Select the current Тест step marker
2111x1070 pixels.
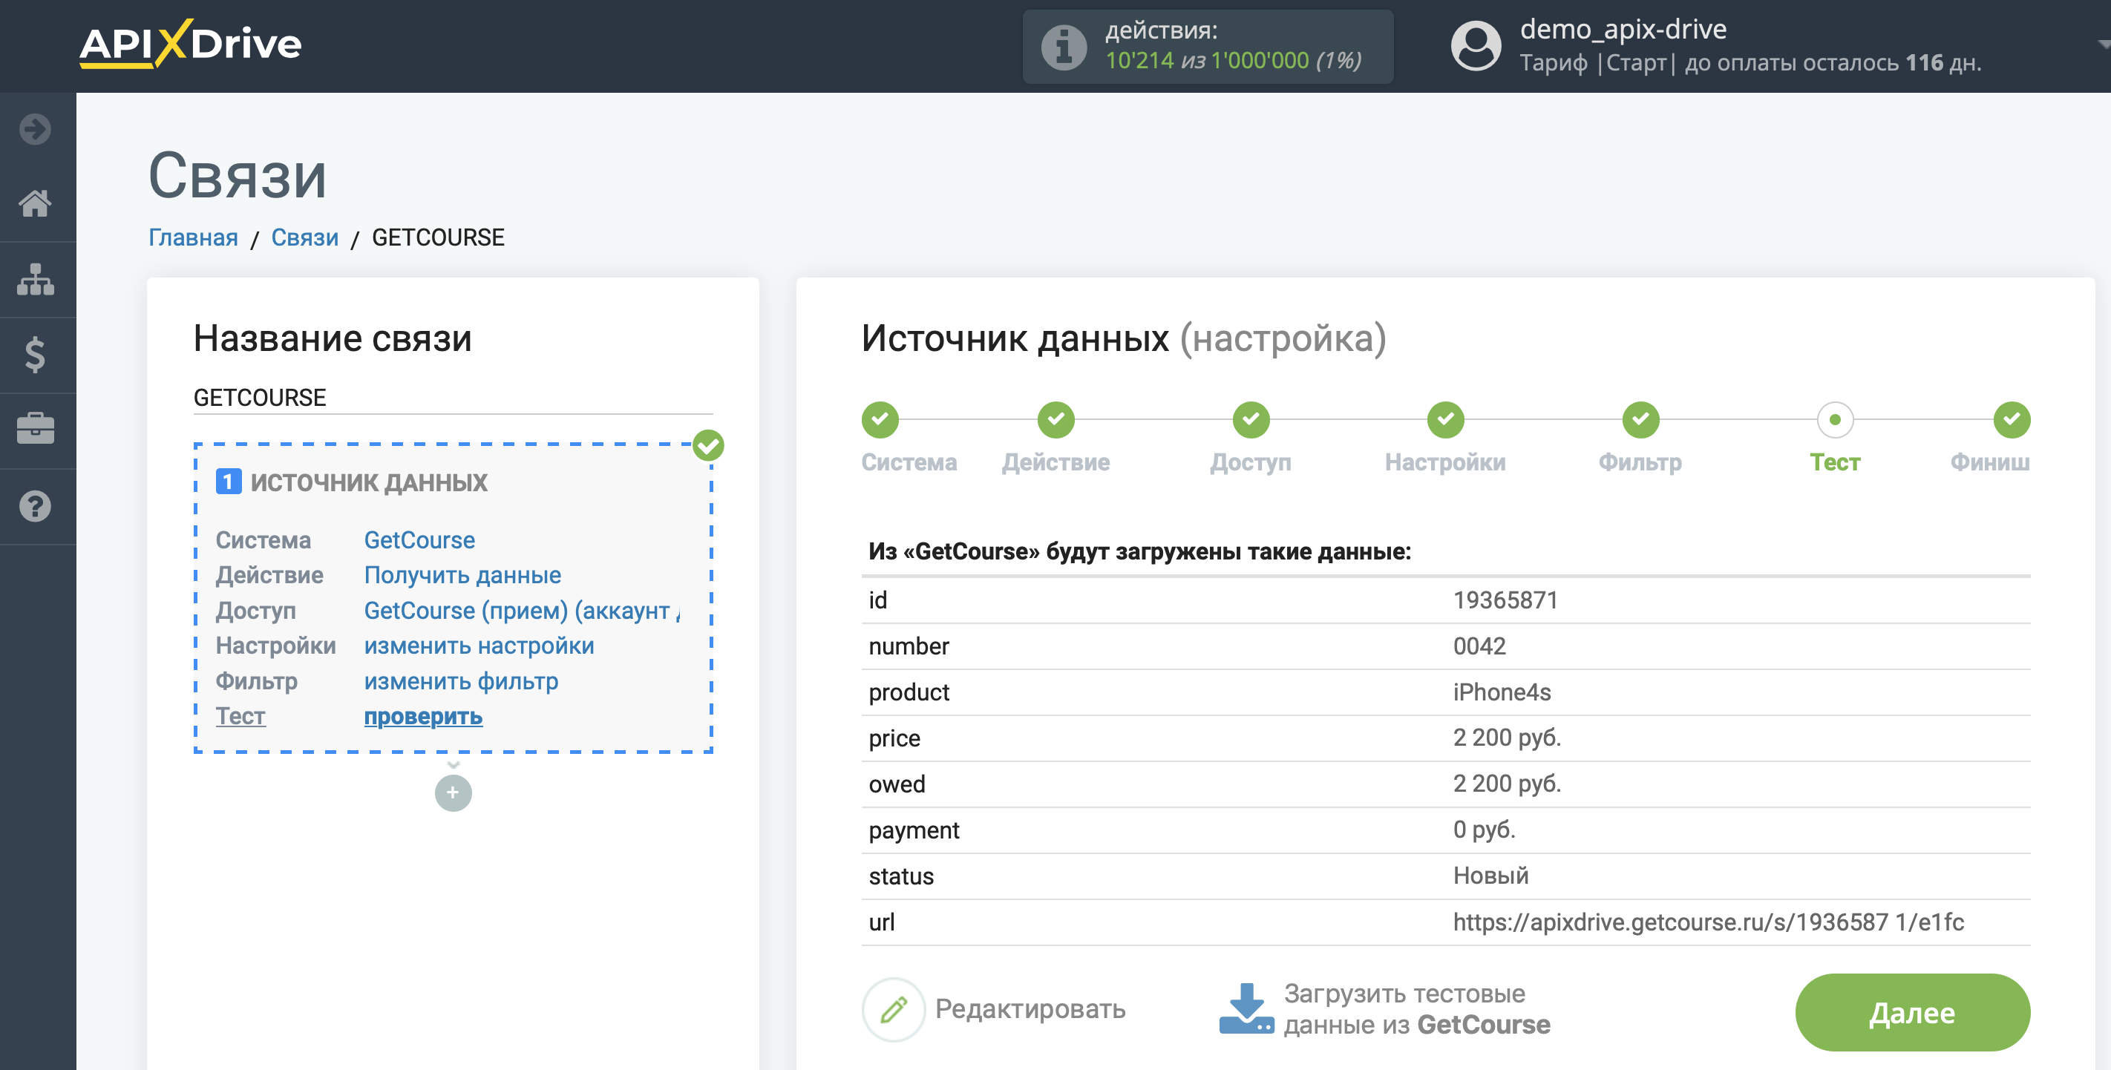tap(1835, 419)
